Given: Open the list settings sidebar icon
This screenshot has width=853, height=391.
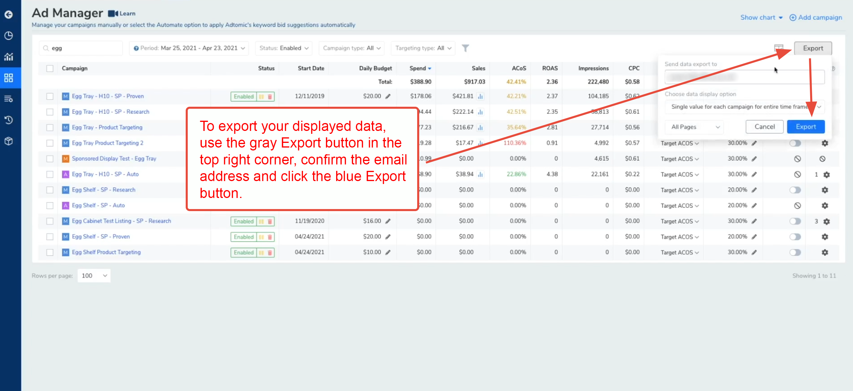Looking at the screenshot, I should point(9,99).
